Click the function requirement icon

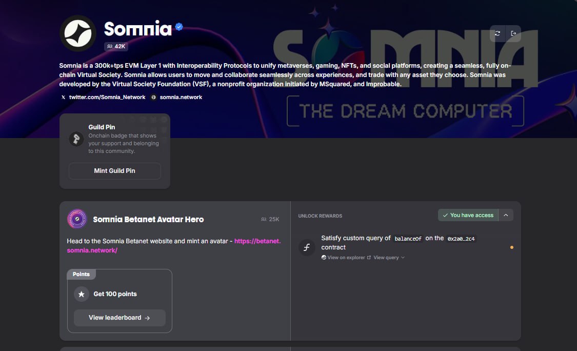click(307, 247)
